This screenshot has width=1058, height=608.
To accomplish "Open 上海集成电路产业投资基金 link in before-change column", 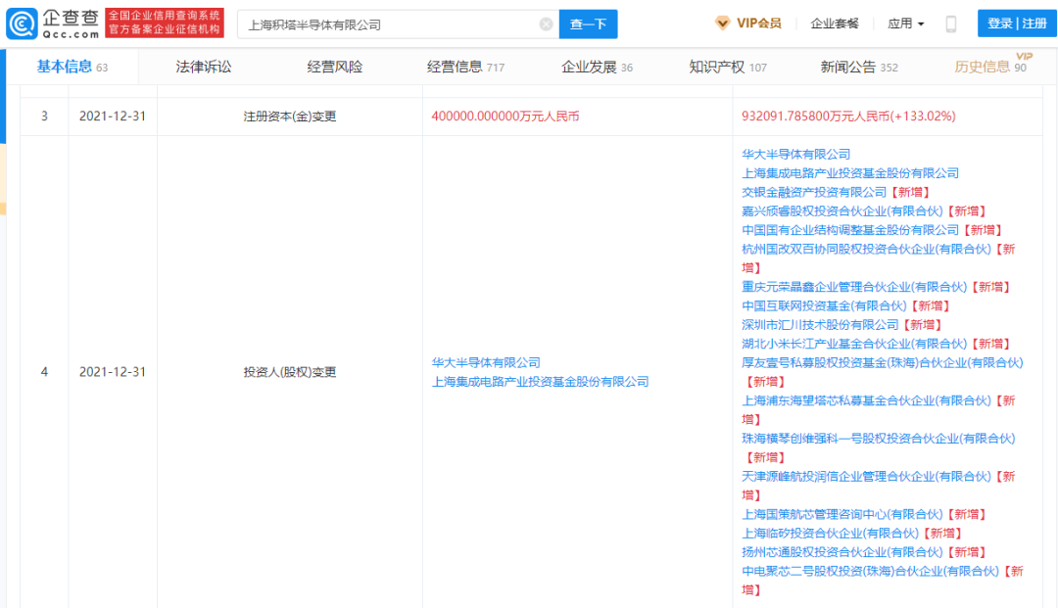I will pyautogui.click(x=540, y=382).
